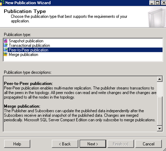Viewport: 166px width, 151px height.
Task: Click the Merge publication icon
Action: (x=6, y=55)
